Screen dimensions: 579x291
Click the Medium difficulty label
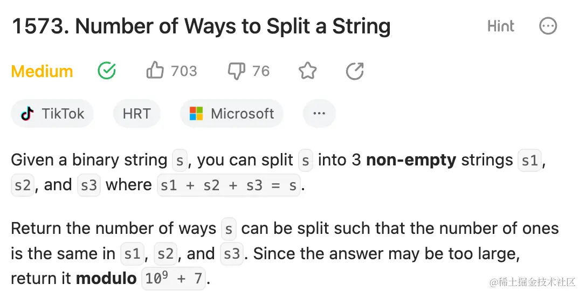(42, 71)
